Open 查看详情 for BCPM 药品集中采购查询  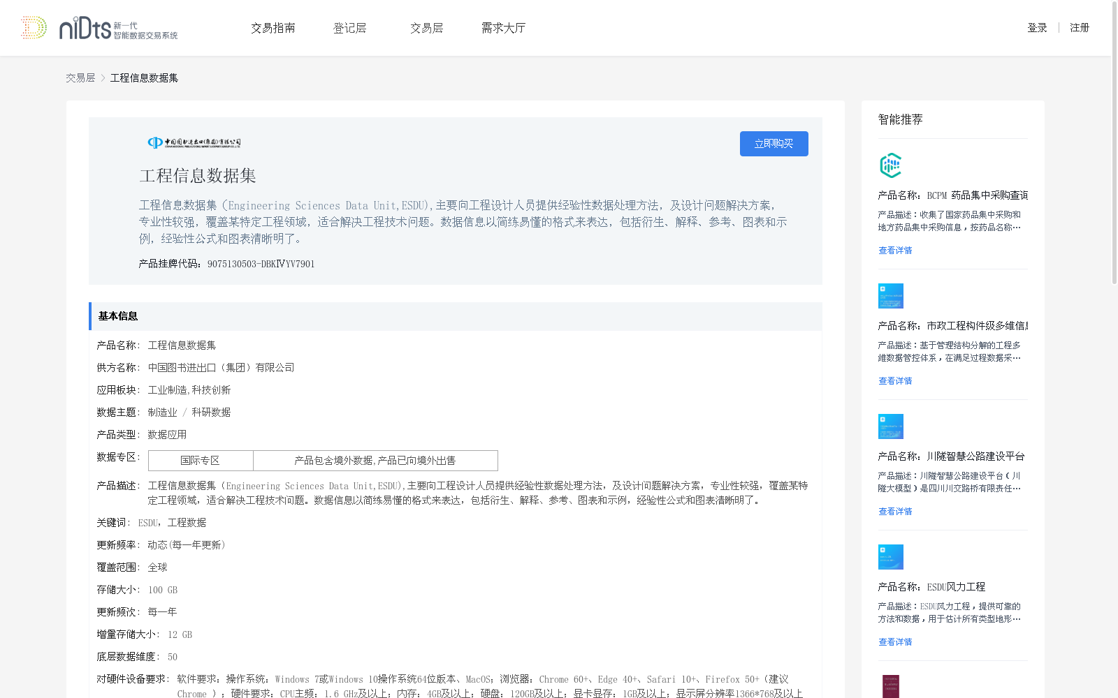tap(895, 251)
